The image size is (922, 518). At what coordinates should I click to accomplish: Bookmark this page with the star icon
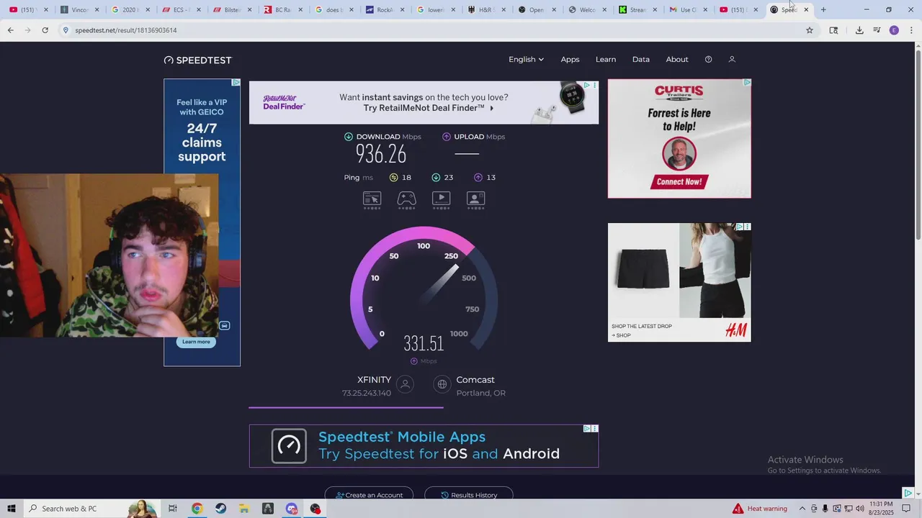click(x=810, y=30)
